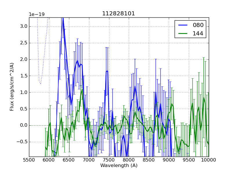Select the 10000 x-axis tick label
The image size is (232, 174).
(x=209, y=160)
